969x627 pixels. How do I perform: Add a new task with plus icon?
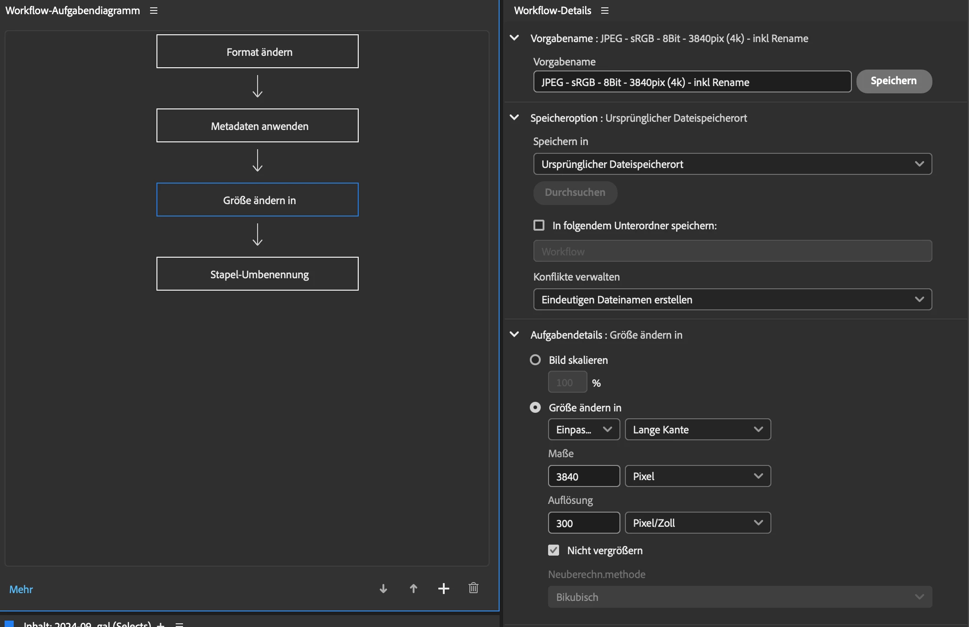pyautogui.click(x=443, y=589)
